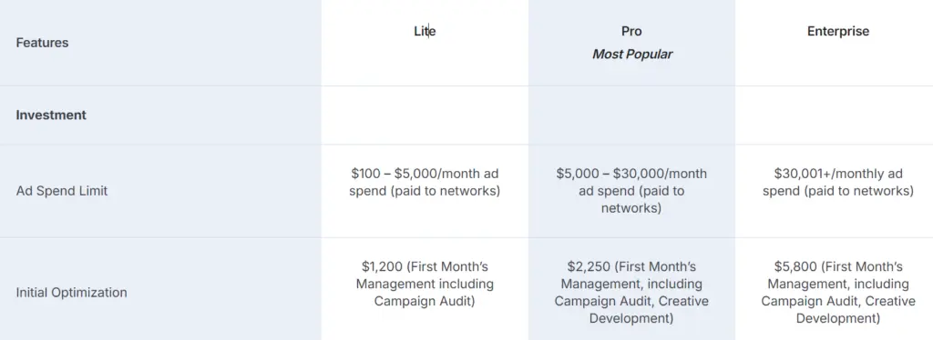Click the Initial Optimization row label
The width and height of the screenshot is (933, 340).
(x=71, y=293)
